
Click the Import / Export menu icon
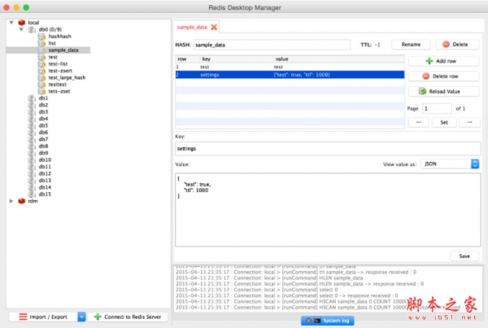23,317
